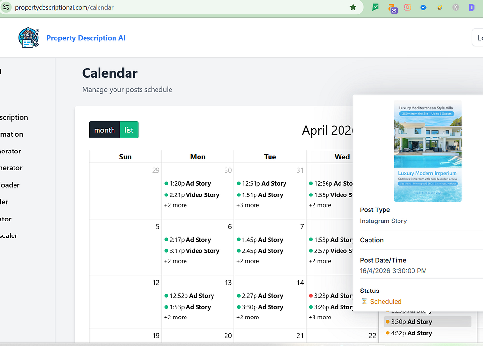
Task: Open the 12:56p Ad Story event
Action: click(330, 184)
